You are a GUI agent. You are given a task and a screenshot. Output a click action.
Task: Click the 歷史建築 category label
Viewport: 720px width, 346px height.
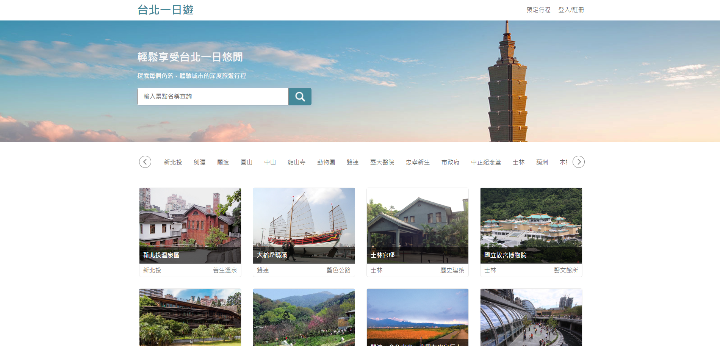[x=452, y=270]
